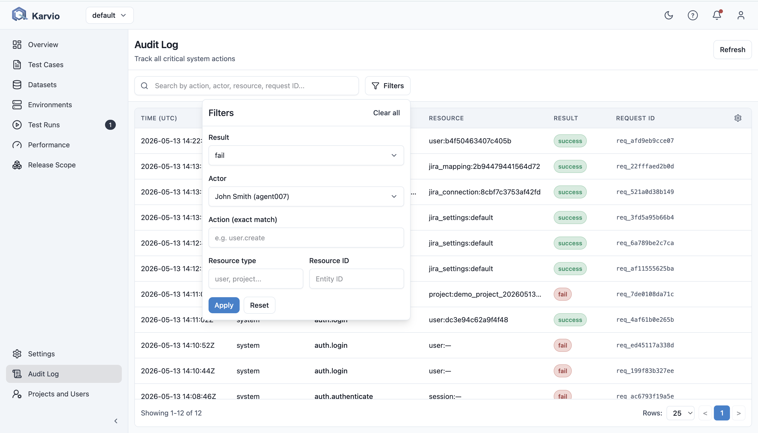Click timestamp 2026-05-13 14:10:44Z
This screenshot has width=758, height=433.
[x=178, y=371]
